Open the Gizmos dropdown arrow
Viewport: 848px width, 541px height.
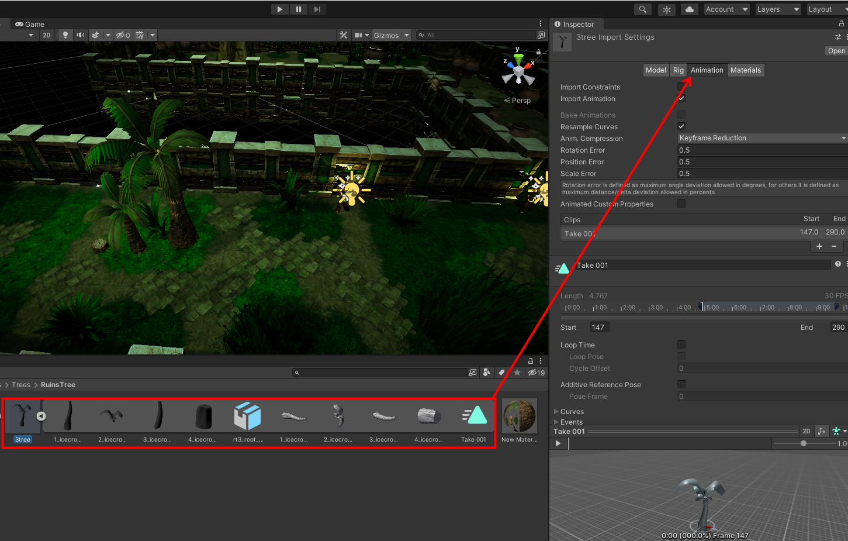[407, 35]
